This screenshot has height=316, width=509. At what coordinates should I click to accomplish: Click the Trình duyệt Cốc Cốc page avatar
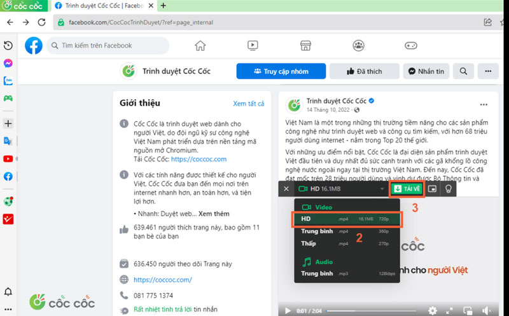129,71
